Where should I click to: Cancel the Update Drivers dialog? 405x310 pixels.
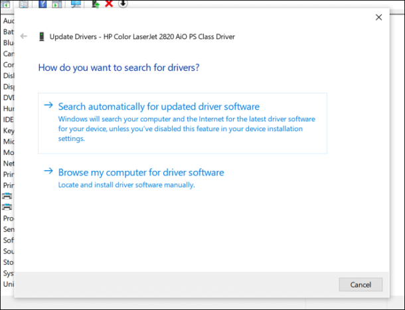[361, 284]
